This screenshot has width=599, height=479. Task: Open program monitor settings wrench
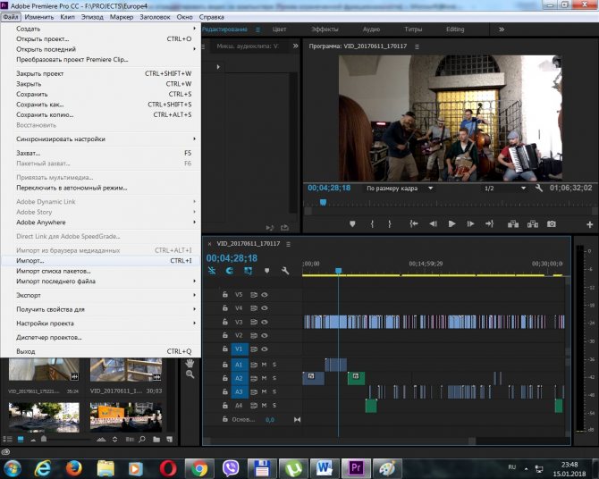point(539,189)
